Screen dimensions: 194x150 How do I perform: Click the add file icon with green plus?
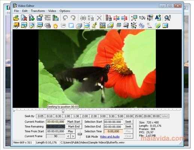pos(32,18)
